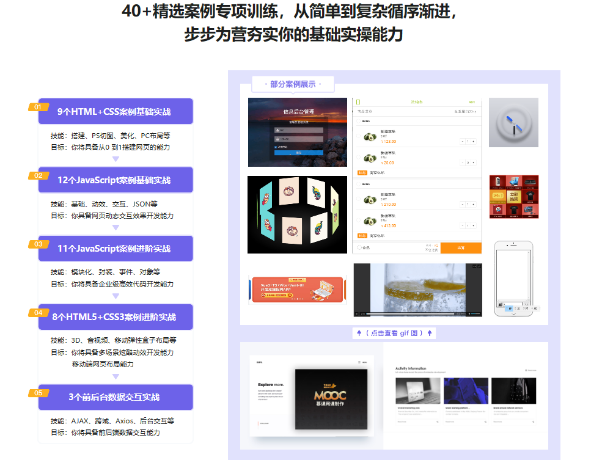Click the analog clock demo thumbnail
The width and height of the screenshot is (591, 460).
513,122
